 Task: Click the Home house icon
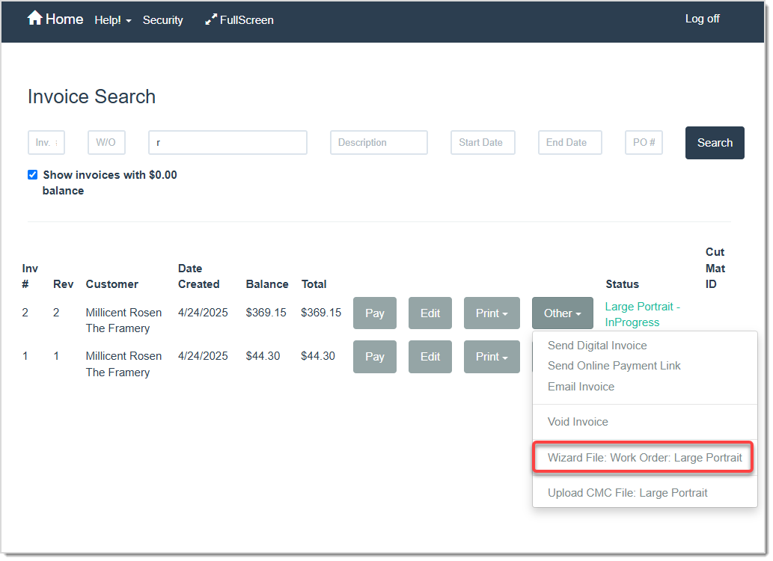point(34,17)
